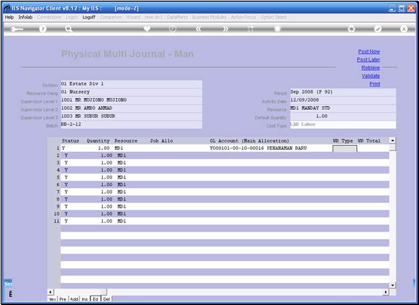Click the grid's scroll left arrow
The height and width of the screenshot is (305, 419).
coord(50,292)
